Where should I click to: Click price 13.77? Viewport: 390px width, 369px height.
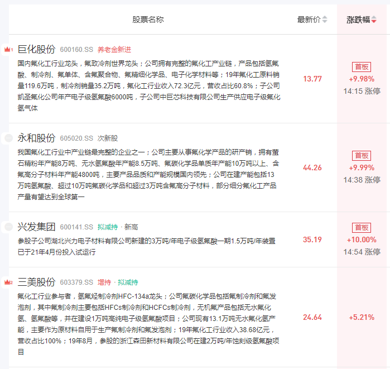click(x=312, y=79)
